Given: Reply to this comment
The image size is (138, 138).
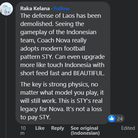Looking at the screenshot, I should point(57,128).
